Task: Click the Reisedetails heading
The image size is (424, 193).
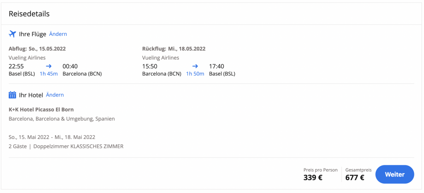Action: point(29,14)
